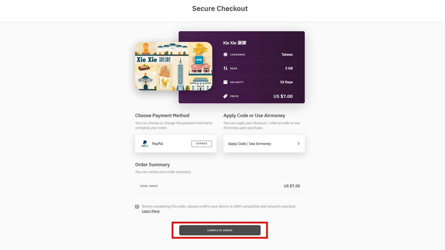The width and height of the screenshot is (445, 250).
Task: Click the Change payment method button
Action: [202, 144]
